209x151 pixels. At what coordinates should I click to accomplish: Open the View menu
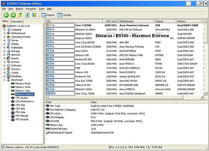11,9
